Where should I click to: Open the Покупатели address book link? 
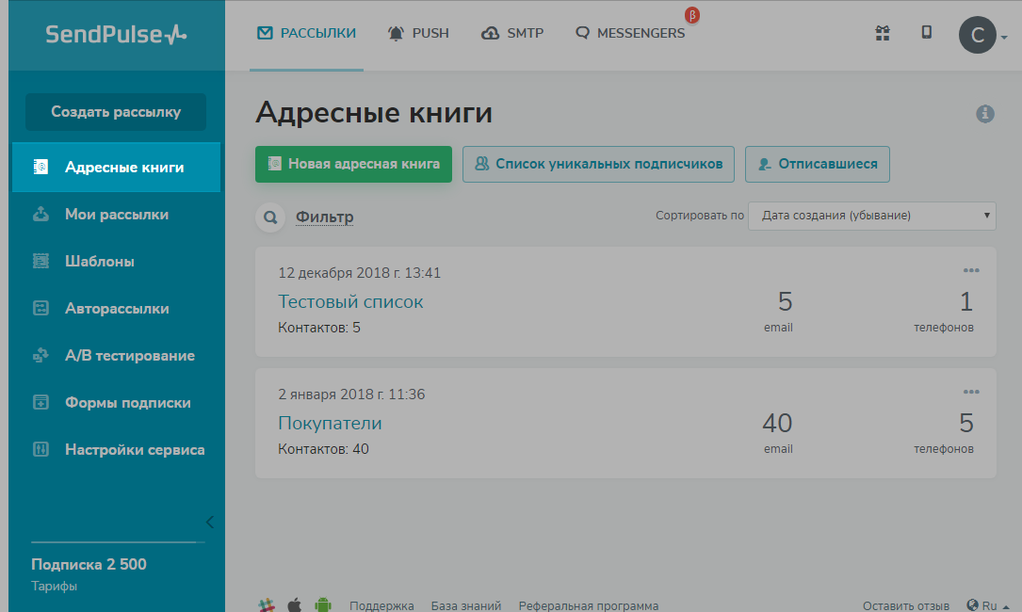coord(330,424)
